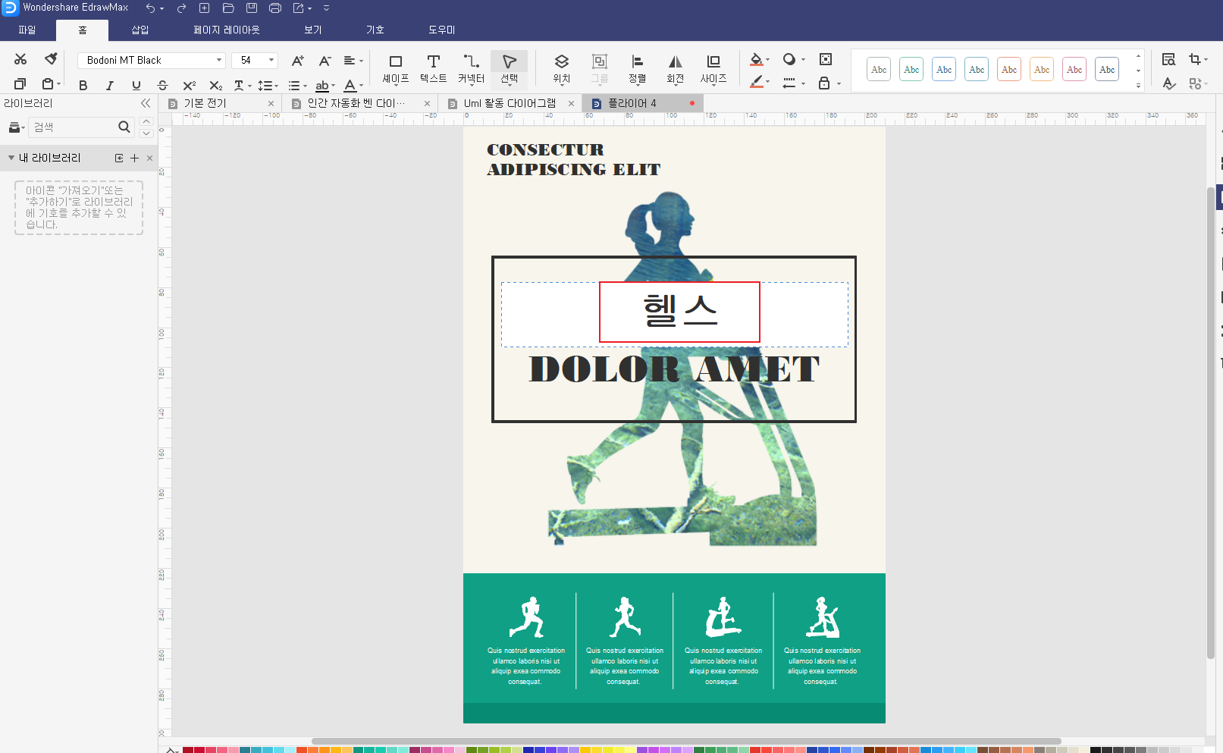
Task: Toggle Superscript formatting
Action: point(190,86)
